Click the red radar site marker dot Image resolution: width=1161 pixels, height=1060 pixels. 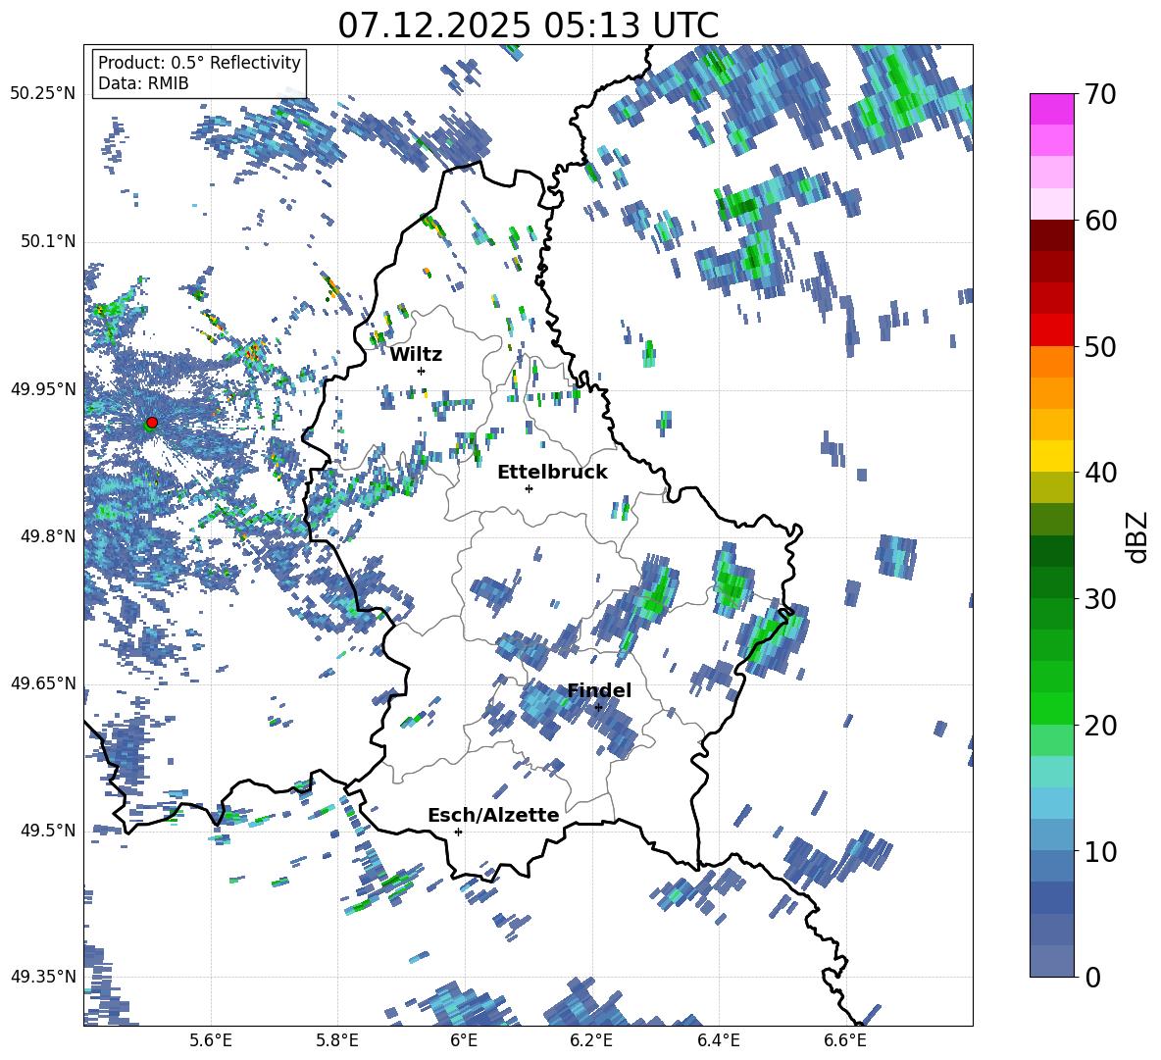[152, 422]
